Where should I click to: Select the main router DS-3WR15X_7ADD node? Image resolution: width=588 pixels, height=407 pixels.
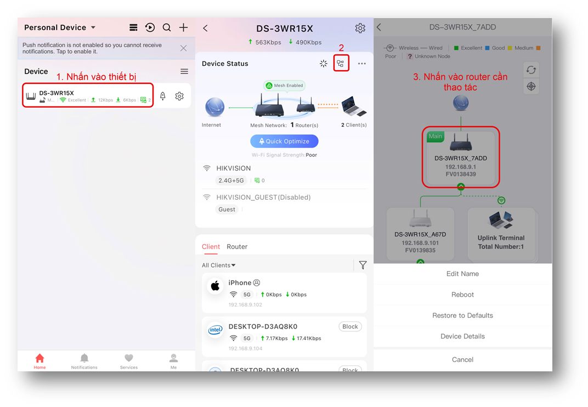(x=461, y=156)
